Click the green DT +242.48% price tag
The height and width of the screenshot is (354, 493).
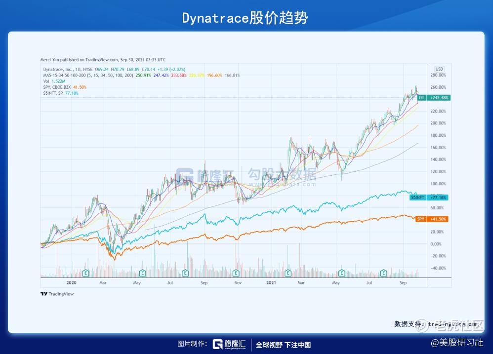click(434, 98)
